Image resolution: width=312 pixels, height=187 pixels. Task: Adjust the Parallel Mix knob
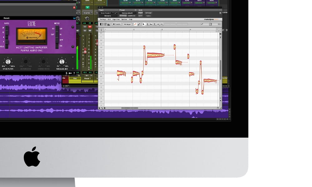(x=62, y=62)
